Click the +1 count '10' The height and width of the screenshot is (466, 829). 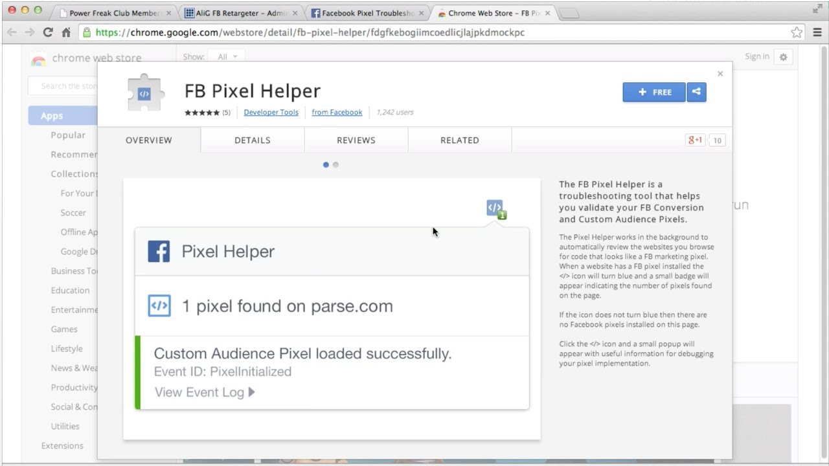717,140
